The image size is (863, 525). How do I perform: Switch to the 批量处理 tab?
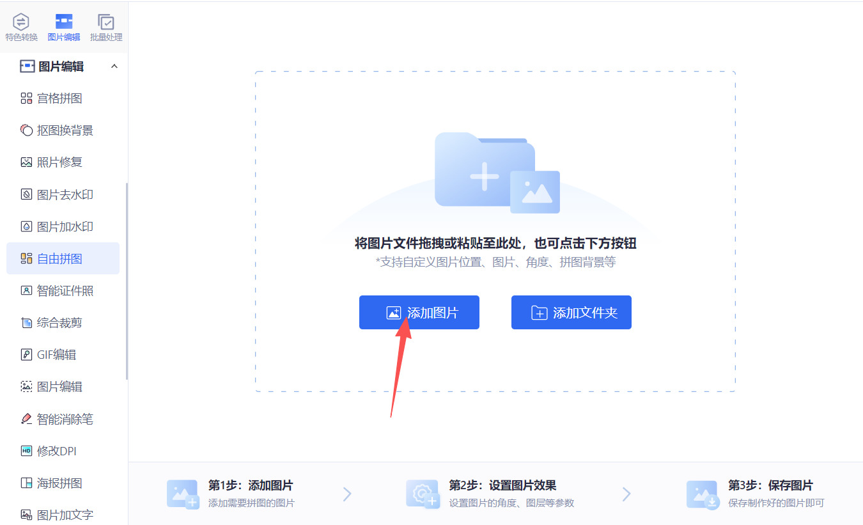click(x=106, y=27)
